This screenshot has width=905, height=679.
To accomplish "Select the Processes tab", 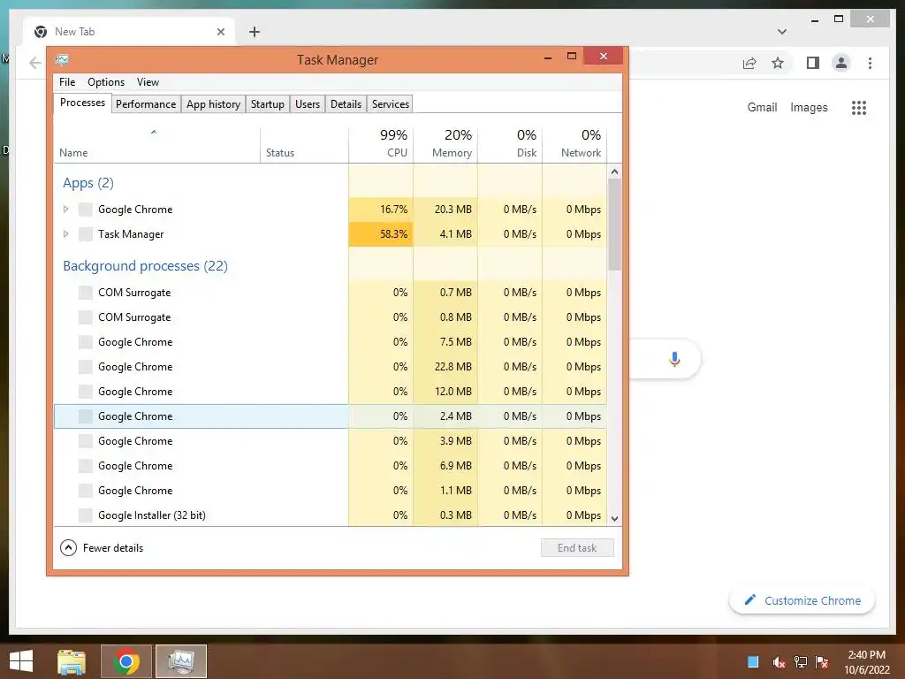I will [x=82, y=103].
